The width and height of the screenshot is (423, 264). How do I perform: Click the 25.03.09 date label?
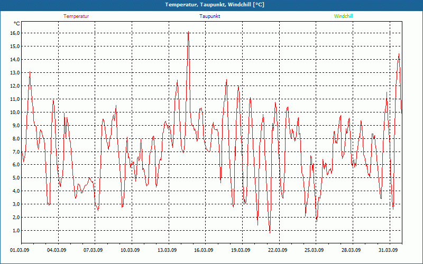[314, 250]
